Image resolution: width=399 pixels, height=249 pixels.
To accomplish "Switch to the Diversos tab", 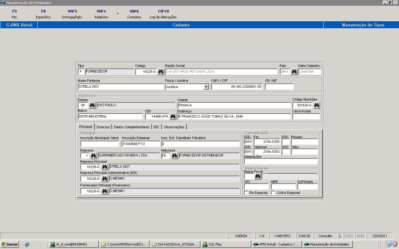I will tap(103, 127).
